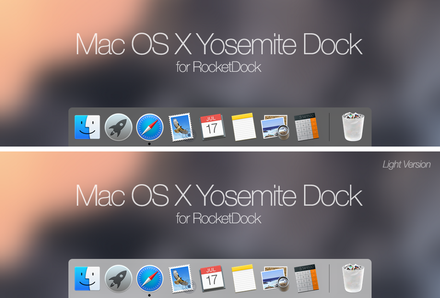Image resolution: width=440 pixels, height=298 pixels.
Task: Open Calculator in the lower light dock
Action: tap(307, 278)
